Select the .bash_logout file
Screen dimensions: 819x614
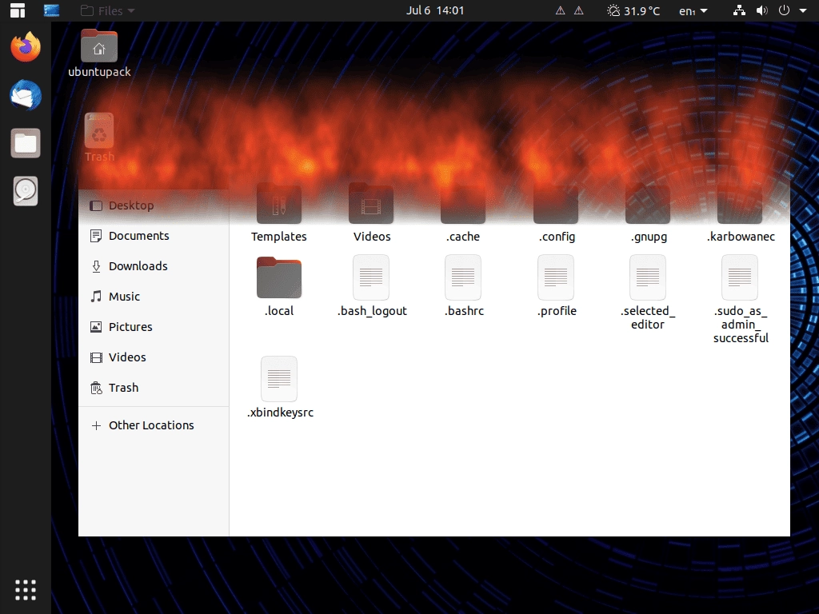click(x=371, y=287)
